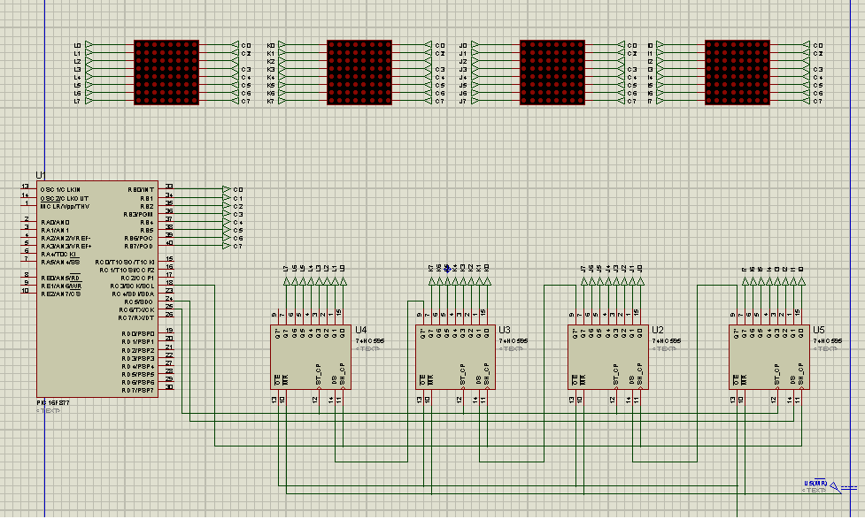The image size is (865, 519).
Task: Click the Q7' pin 9 of U3
Action: (x=423, y=317)
